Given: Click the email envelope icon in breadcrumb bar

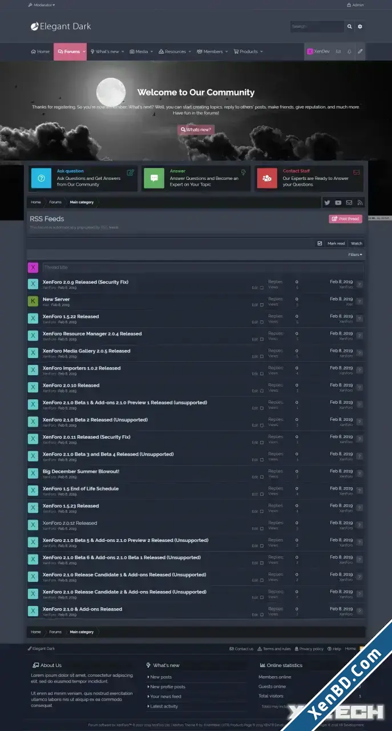Looking at the screenshot, I should tap(349, 202).
